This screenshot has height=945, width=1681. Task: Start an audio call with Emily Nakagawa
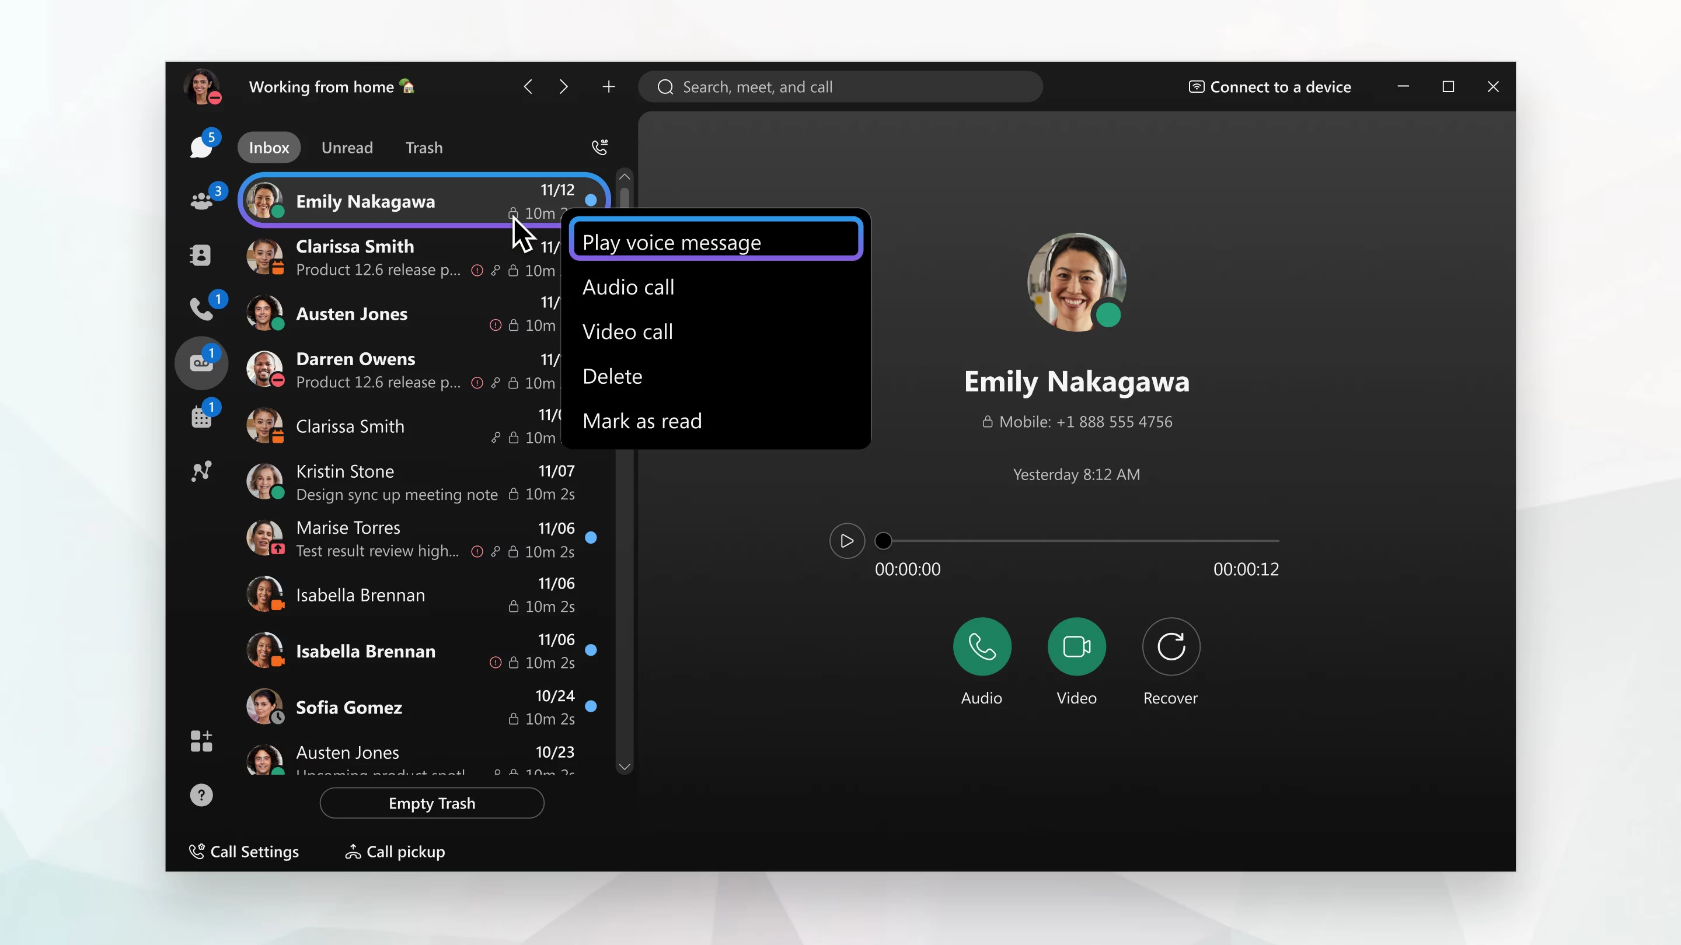tap(981, 646)
